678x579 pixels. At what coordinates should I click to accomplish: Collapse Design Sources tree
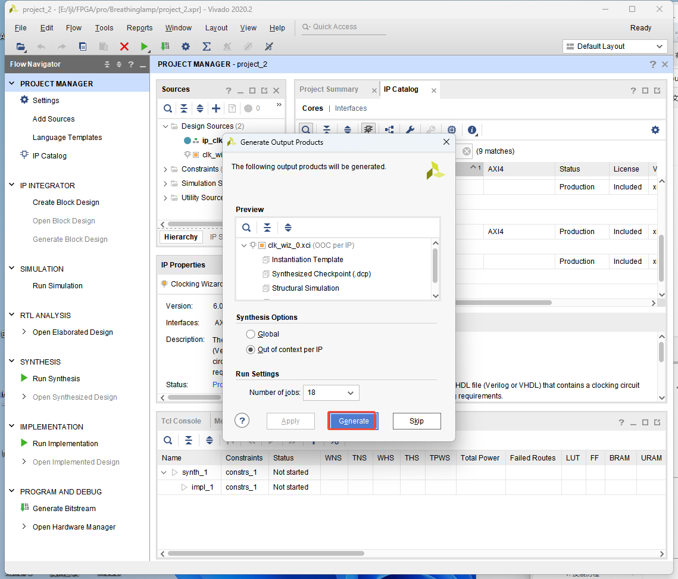tap(165, 126)
